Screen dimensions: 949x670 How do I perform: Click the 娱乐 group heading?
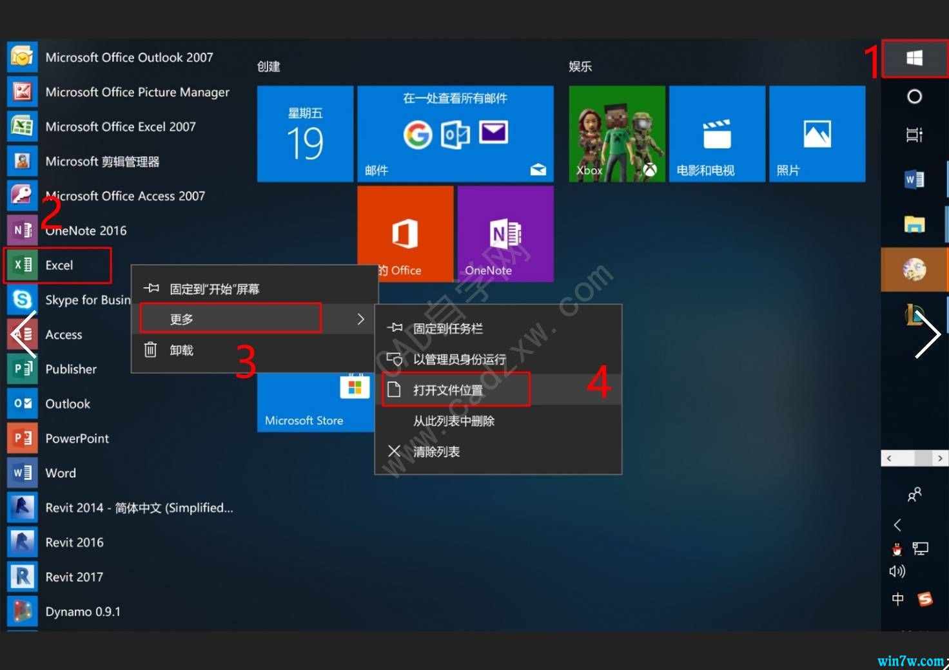(x=580, y=66)
